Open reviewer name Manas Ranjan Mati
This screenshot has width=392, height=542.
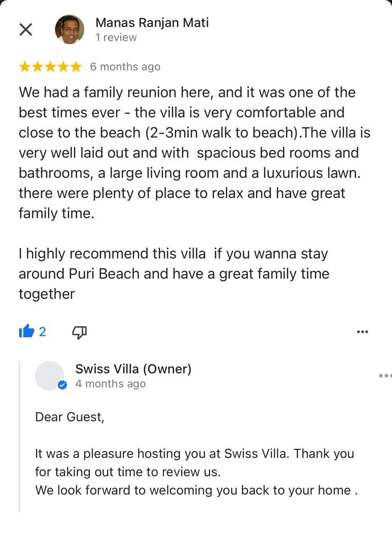pos(152,23)
